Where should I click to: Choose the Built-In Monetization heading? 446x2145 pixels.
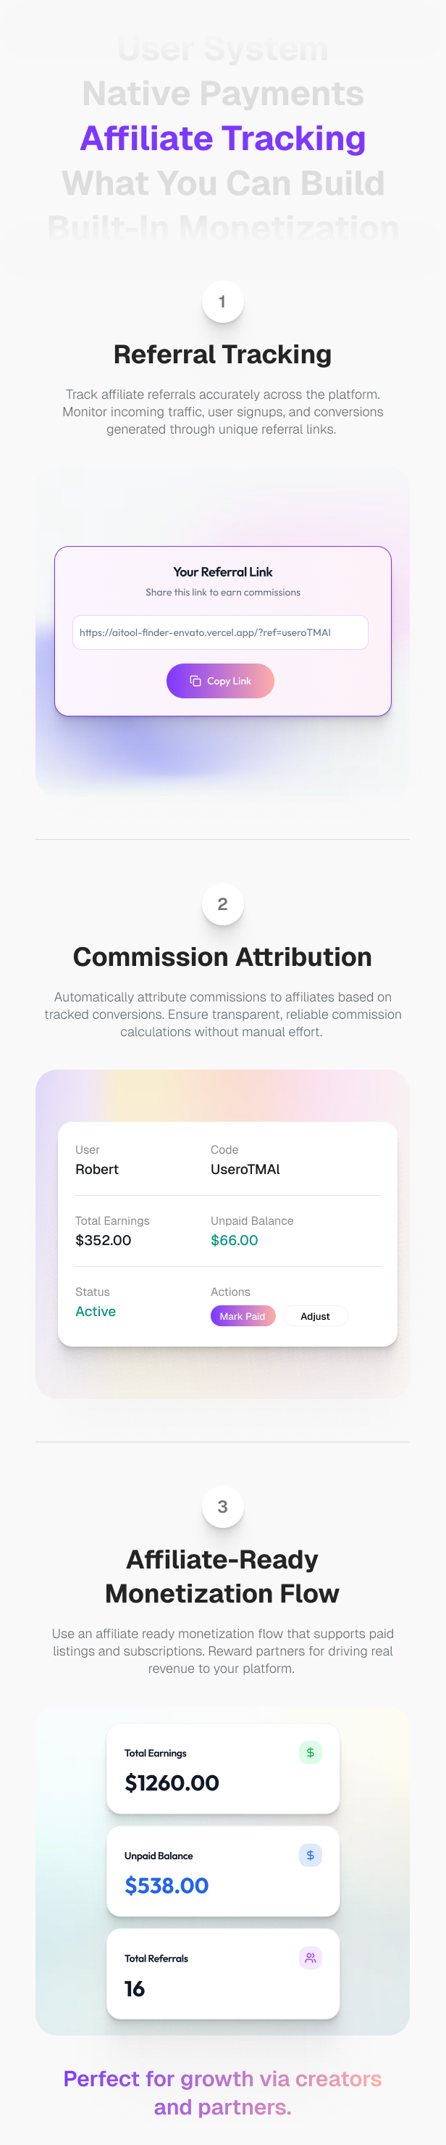(x=223, y=227)
